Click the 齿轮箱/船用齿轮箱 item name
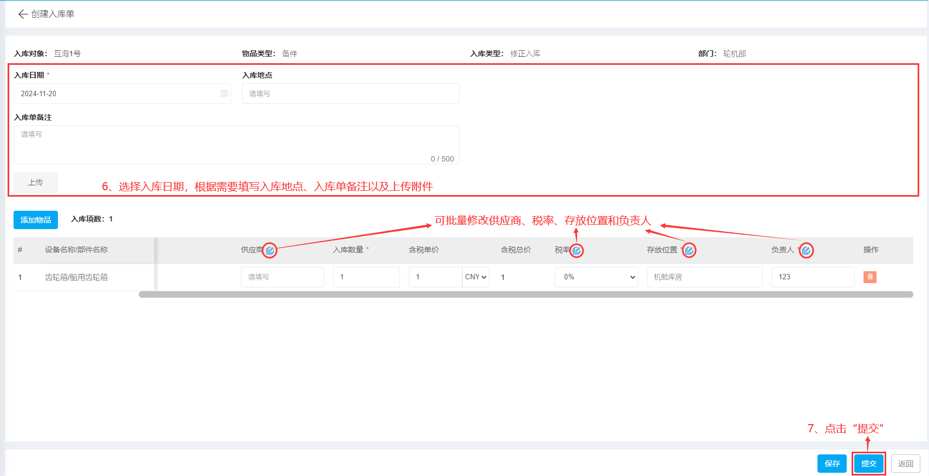The height and width of the screenshot is (476, 929). coord(76,277)
